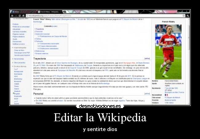200x139 pixels.
Task: Click Crear un libro in the sidebar
Action: pos(19,50)
